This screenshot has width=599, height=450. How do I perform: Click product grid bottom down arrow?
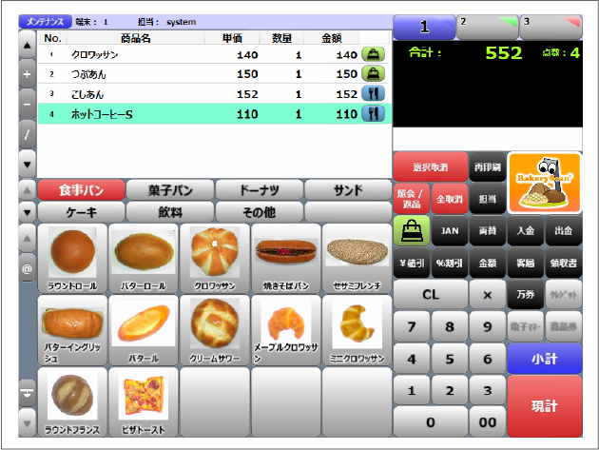click(28, 423)
